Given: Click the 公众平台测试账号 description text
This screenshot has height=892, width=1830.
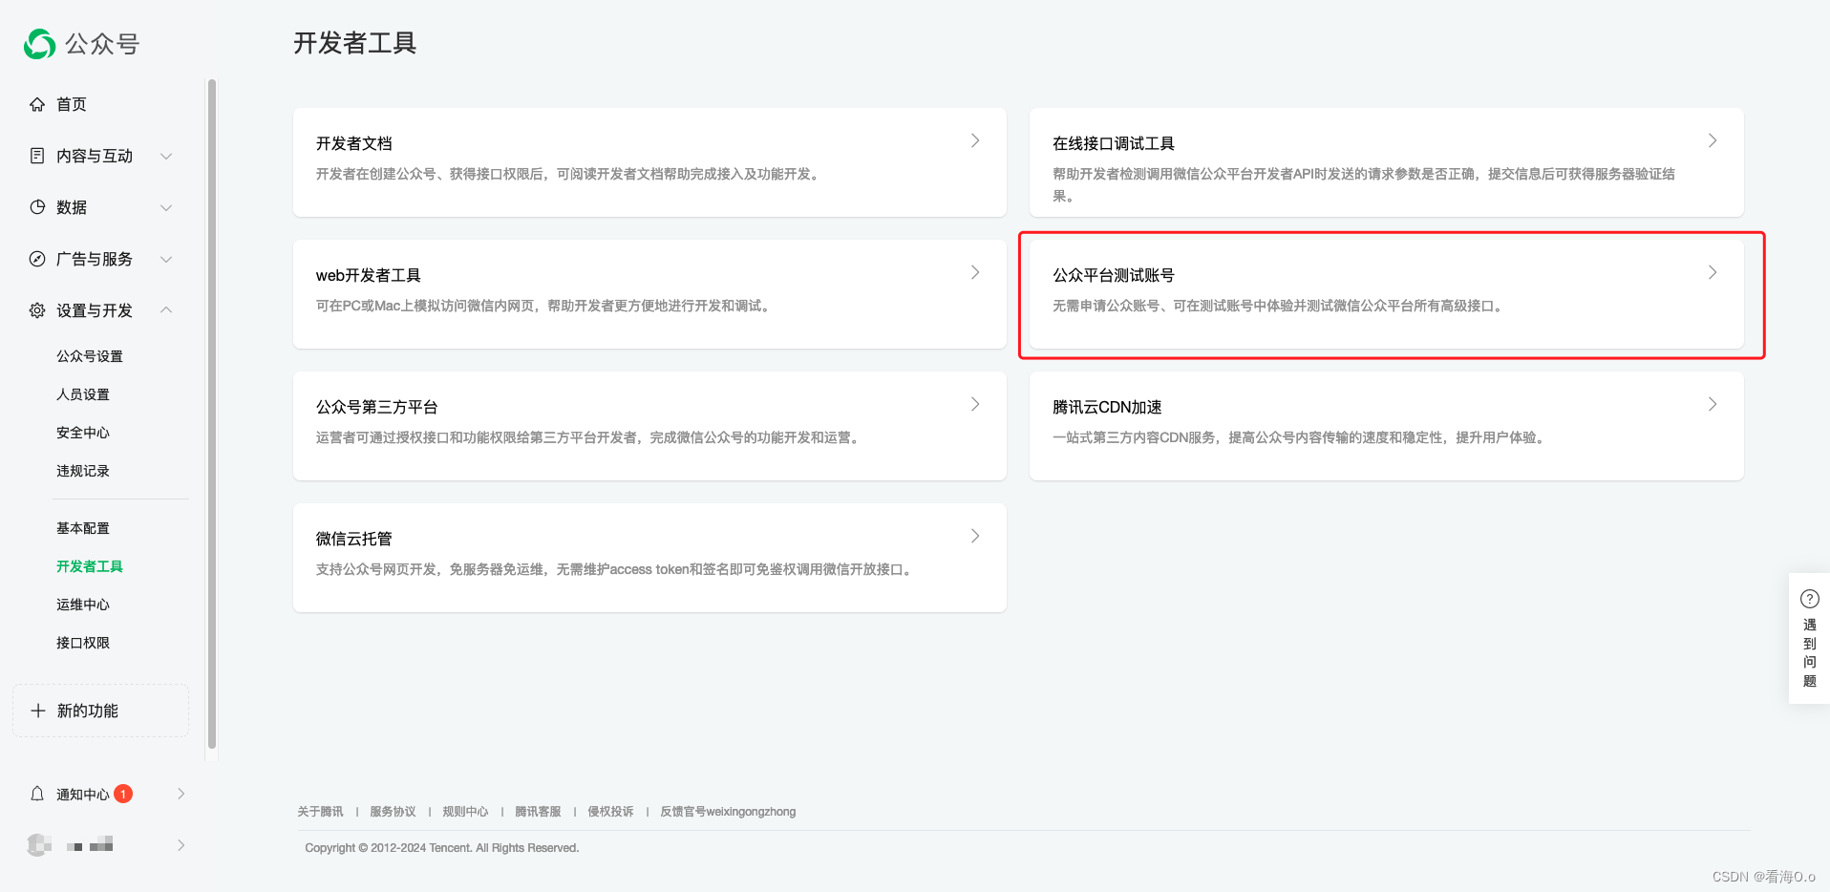Looking at the screenshot, I should pyautogui.click(x=1280, y=306).
